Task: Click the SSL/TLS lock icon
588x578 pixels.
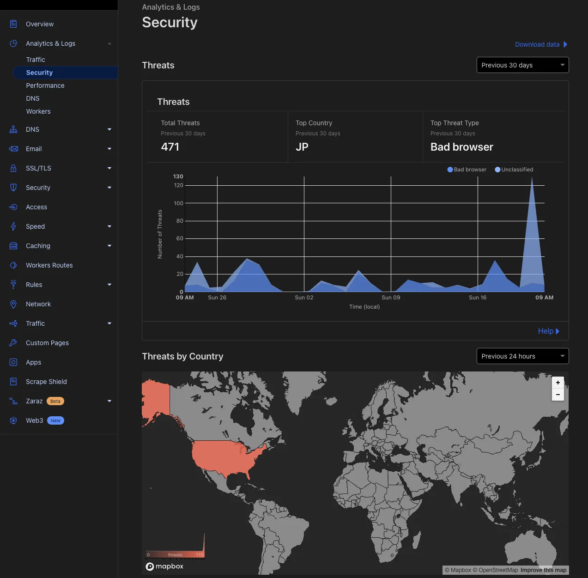Action: pyautogui.click(x=13, y=168)
